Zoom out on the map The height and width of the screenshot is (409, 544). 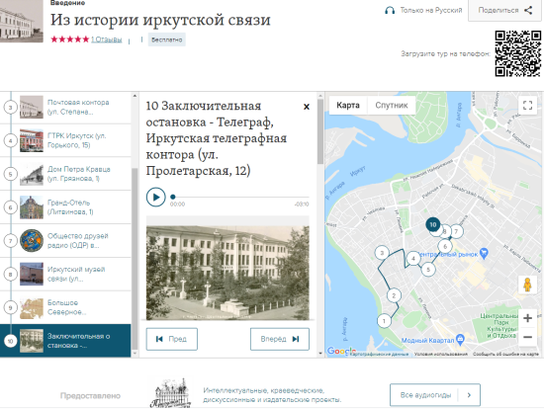point(527,337)
